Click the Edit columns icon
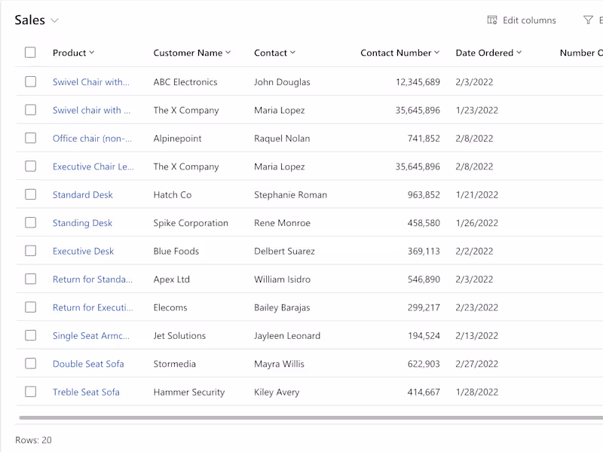Screen dimensions: 603x452 click(492, 20)
